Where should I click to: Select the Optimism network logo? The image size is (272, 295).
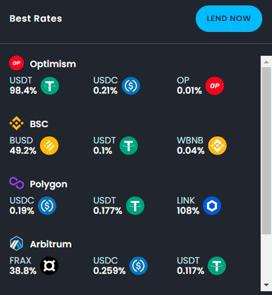pos(17,63)
